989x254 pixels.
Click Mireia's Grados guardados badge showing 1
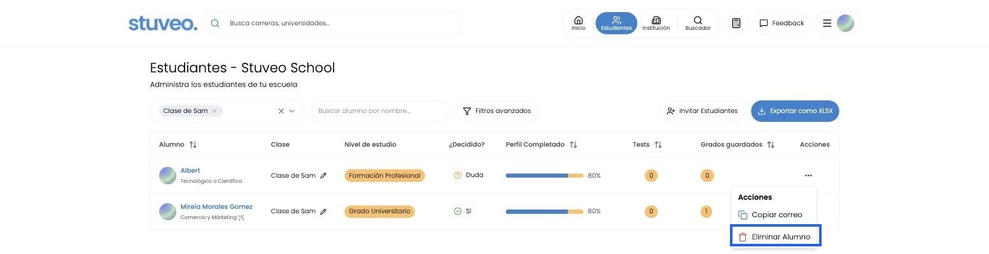pos(706,211)
